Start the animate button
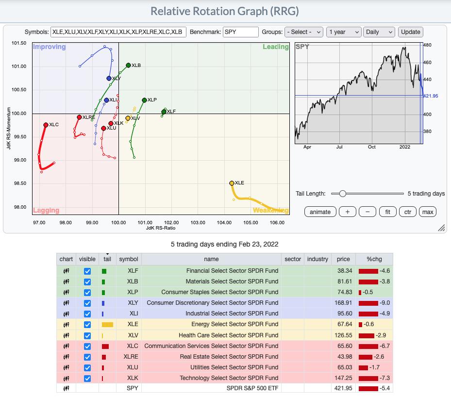 tap(320, 212)
